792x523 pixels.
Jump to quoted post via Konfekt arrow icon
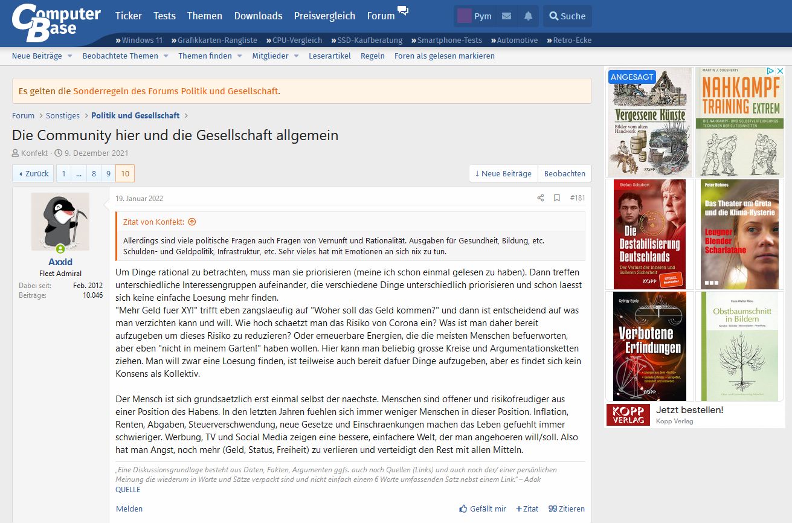[x=192, y=222]
